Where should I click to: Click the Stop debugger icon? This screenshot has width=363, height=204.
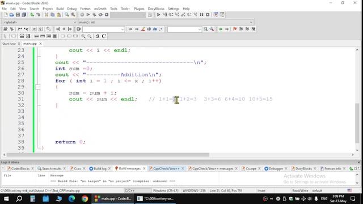tap(208, 15)
